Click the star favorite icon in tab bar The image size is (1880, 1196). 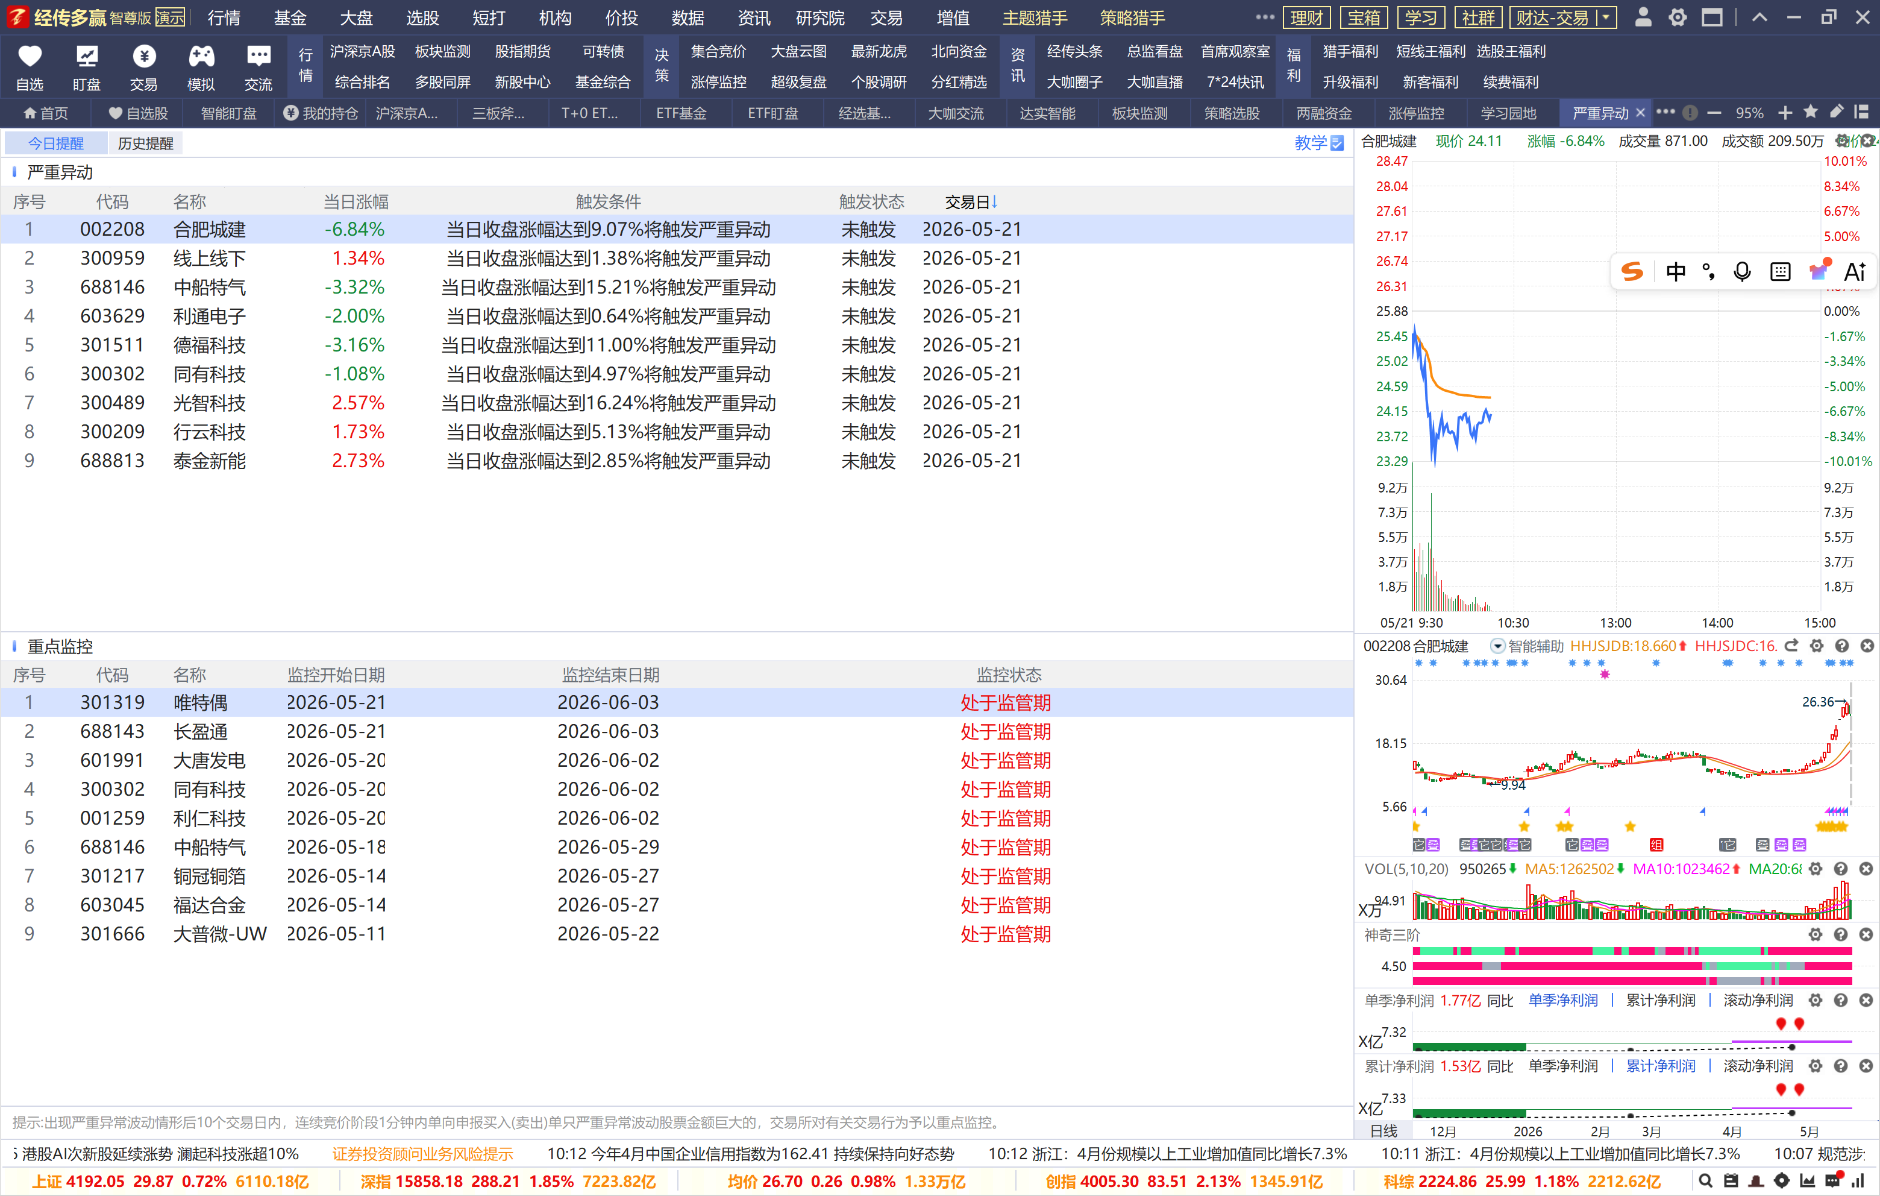[x=1811, y=112]
